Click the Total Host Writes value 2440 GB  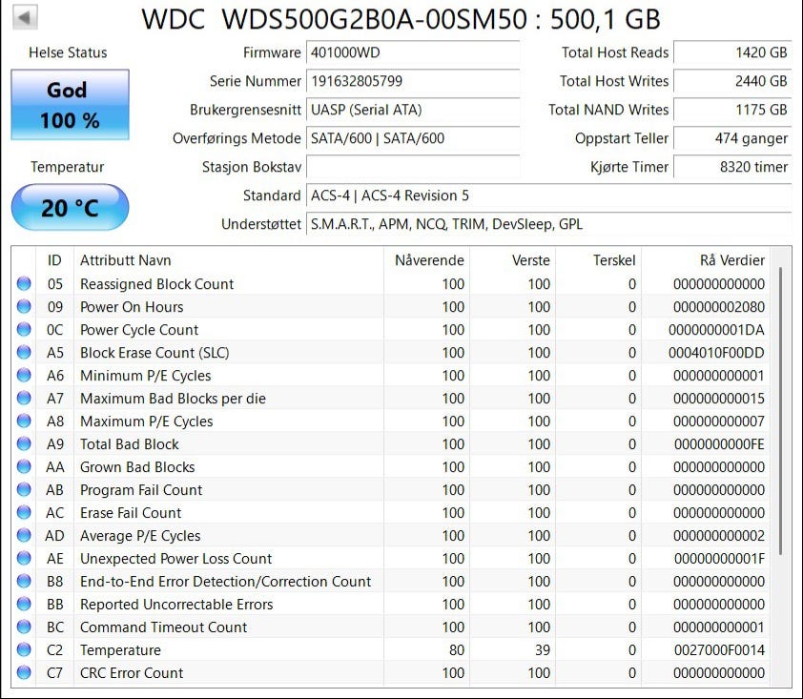[732, 81]
